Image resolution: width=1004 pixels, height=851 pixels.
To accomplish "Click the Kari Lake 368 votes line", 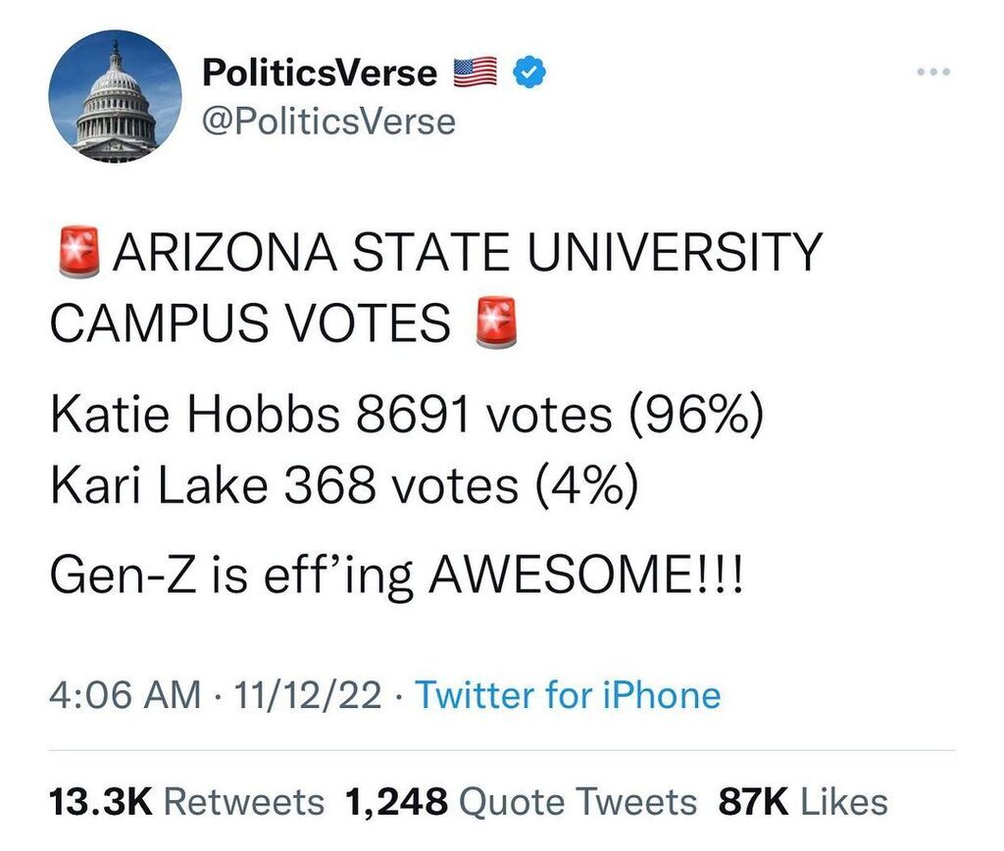I will click(344, 483).
